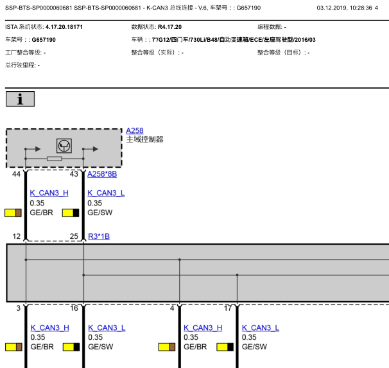Click the text '主域控制器'
Image resolution: width=389 pixels, height=368 pixels.
click(x=145, y=139)
